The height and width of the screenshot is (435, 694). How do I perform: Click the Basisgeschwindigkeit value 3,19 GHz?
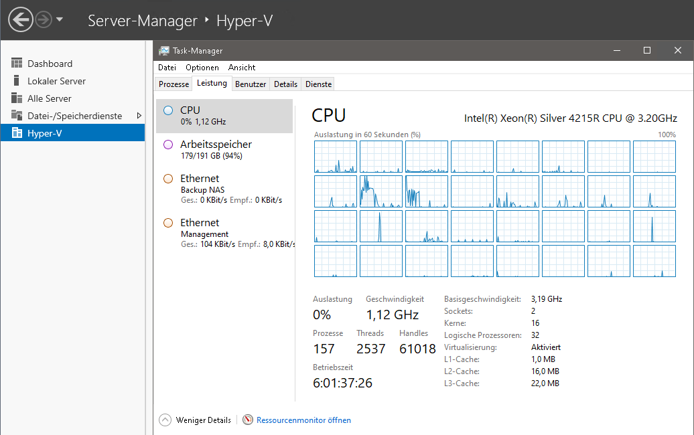[x=547, y=299]
